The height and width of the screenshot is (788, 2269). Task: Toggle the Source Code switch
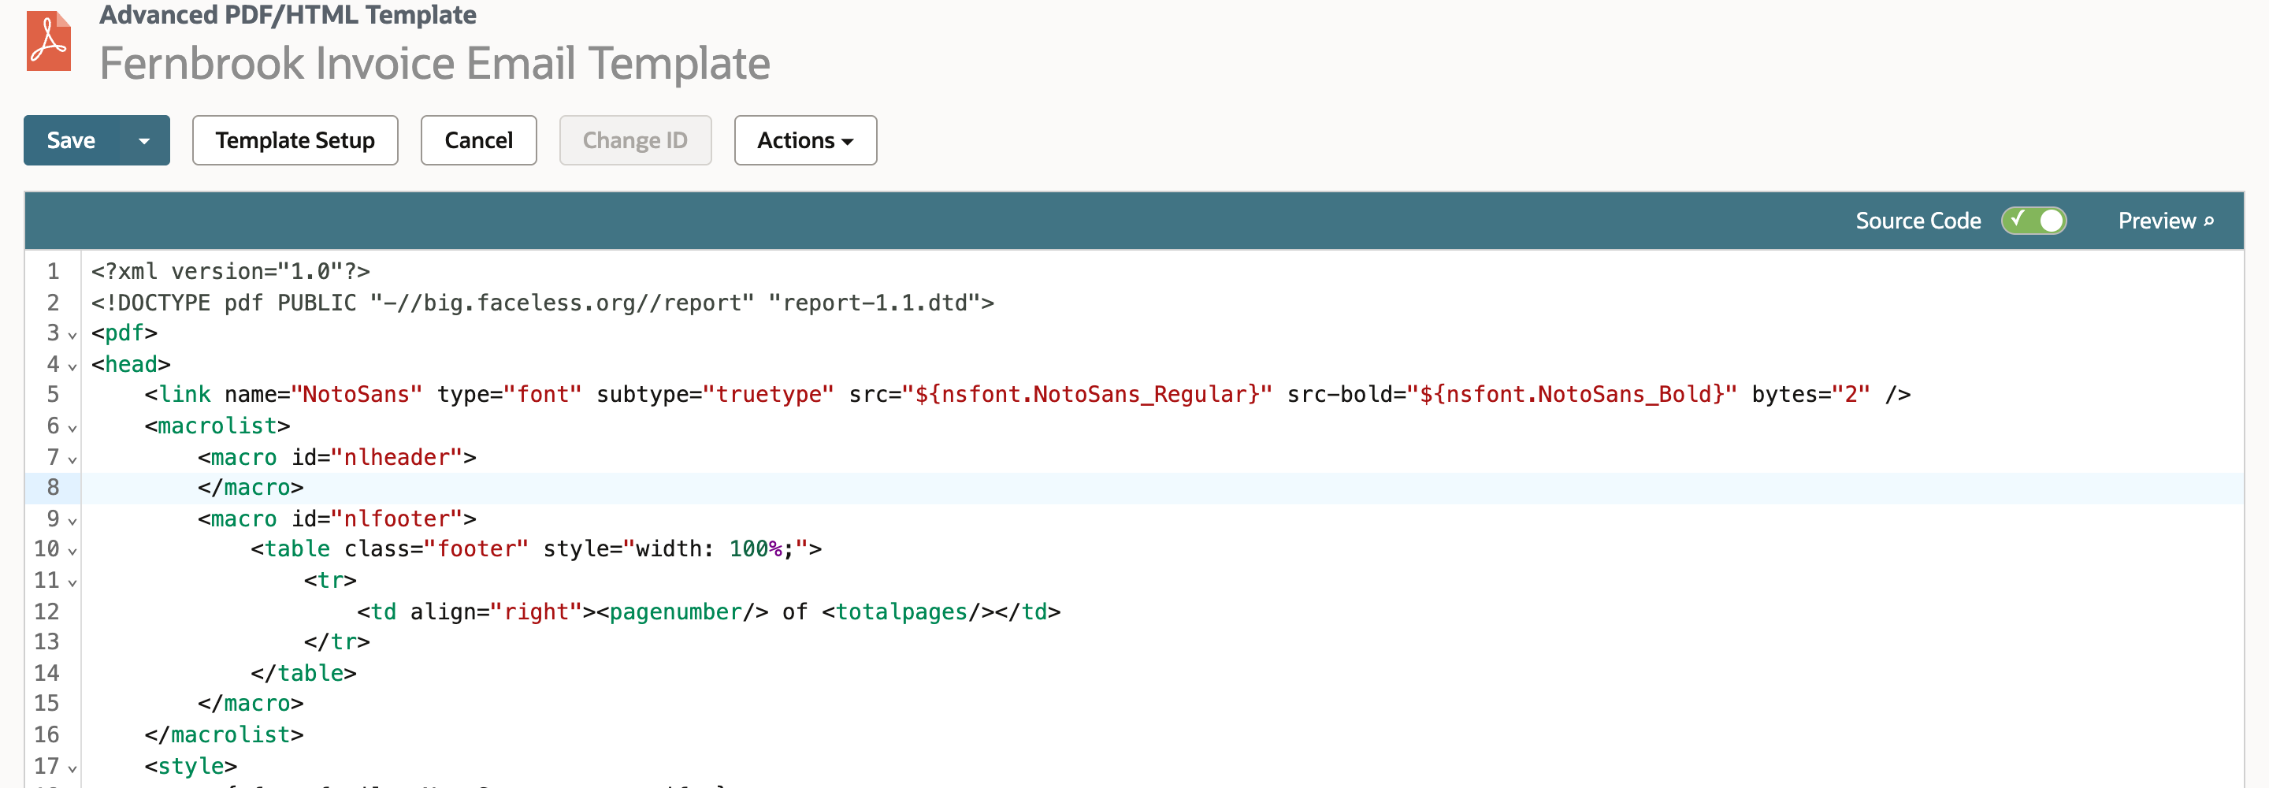(x=2033, y=221)
